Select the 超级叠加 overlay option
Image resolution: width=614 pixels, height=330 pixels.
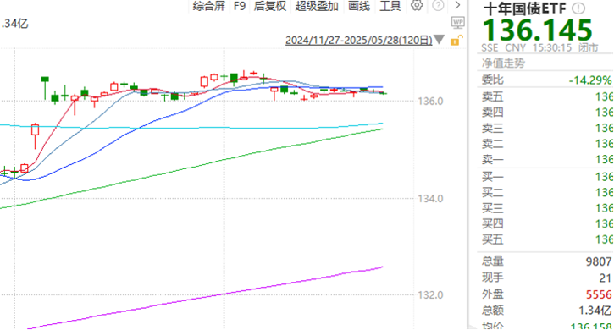point(317,6)
